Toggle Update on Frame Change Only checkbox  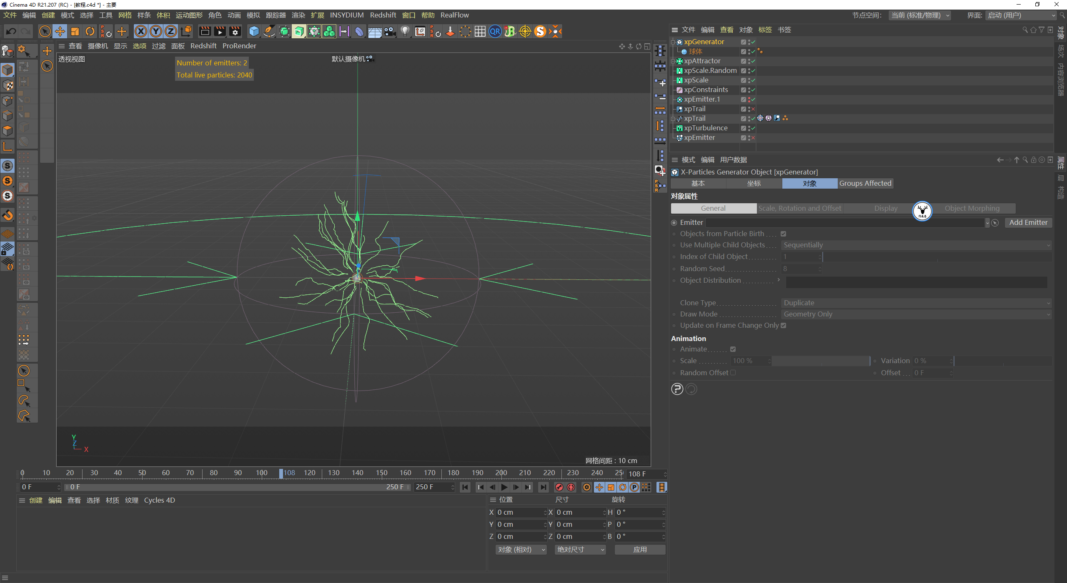click(x=784, y=326)
